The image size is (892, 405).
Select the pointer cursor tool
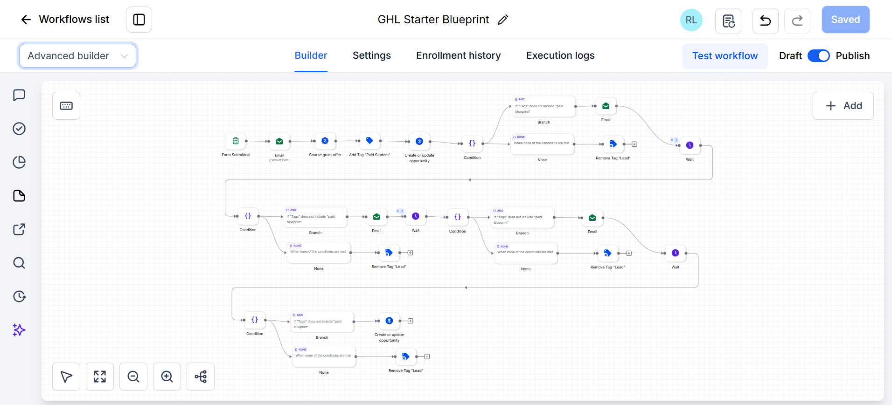(66, 377)
